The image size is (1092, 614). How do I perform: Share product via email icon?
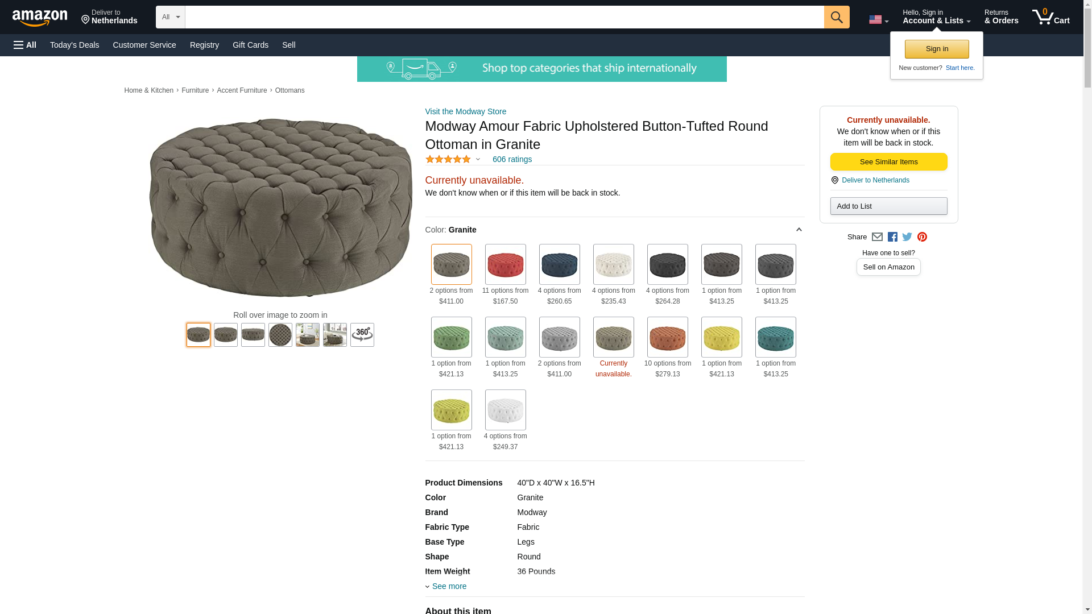point(877,237)
